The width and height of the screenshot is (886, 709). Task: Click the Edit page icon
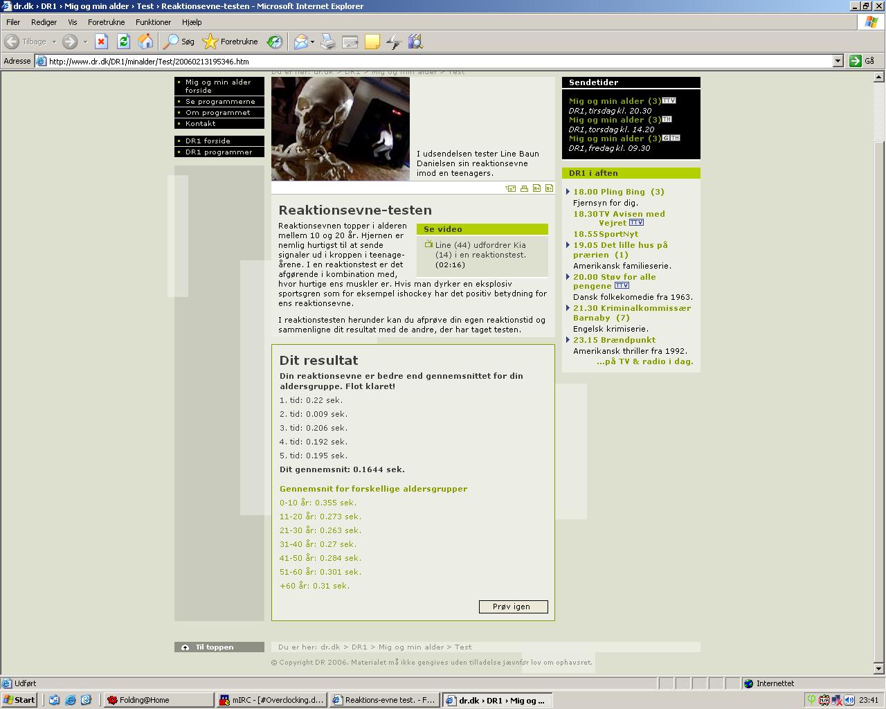coord(350,42)
